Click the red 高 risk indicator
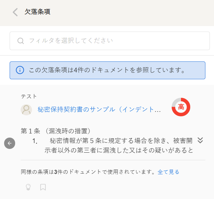The width and height of the screenshot is (214, 199). [181, 107]
